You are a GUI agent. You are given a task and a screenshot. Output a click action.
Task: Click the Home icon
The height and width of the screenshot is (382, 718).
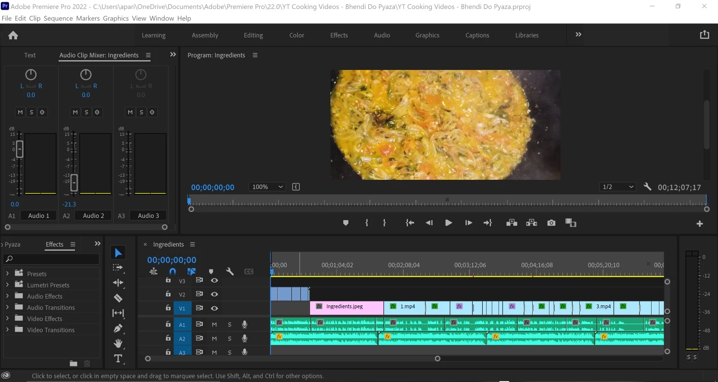(13, 35)
